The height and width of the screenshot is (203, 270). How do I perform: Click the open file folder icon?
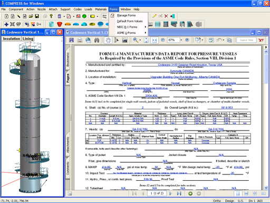(31, 16)
